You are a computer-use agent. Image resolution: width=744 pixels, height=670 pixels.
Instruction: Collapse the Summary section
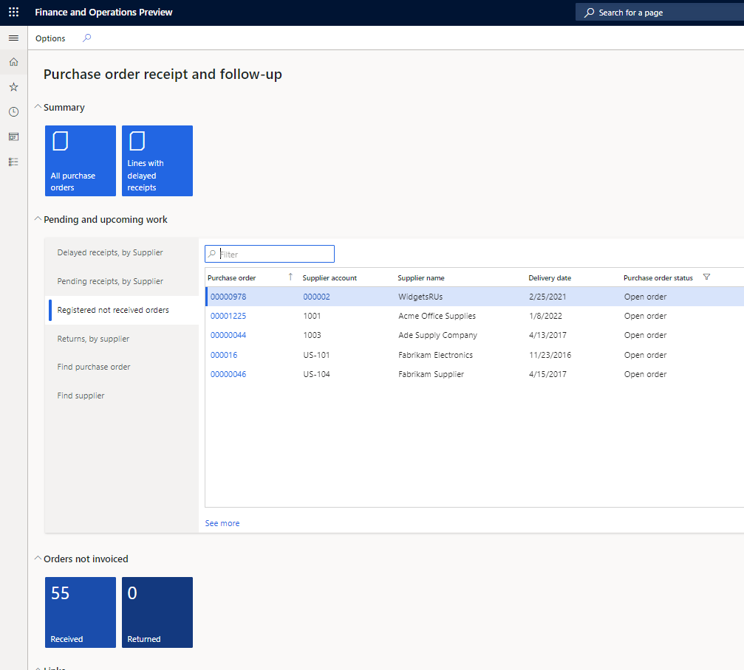click(x=38, y=107)
